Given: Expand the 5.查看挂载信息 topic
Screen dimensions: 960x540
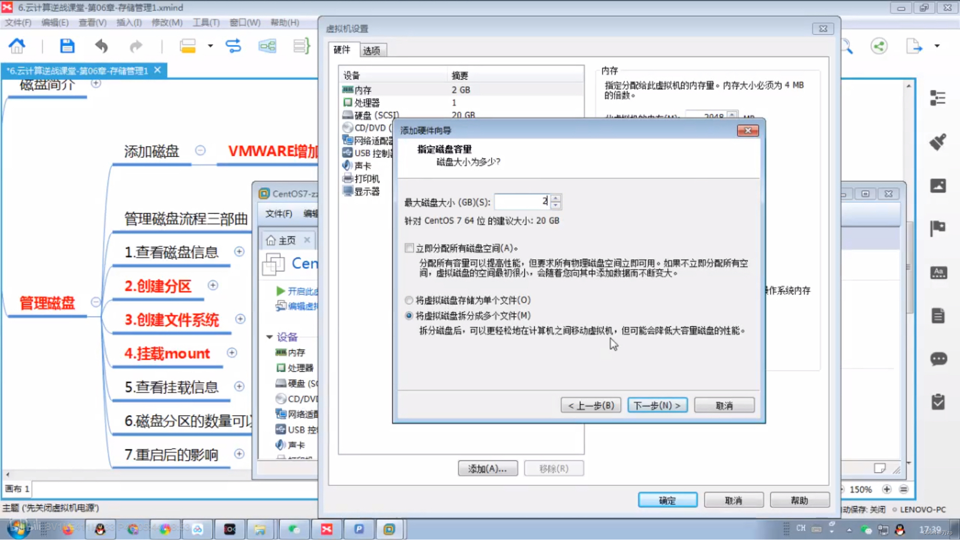Looking at the screenshot, I should coord(239,387).
